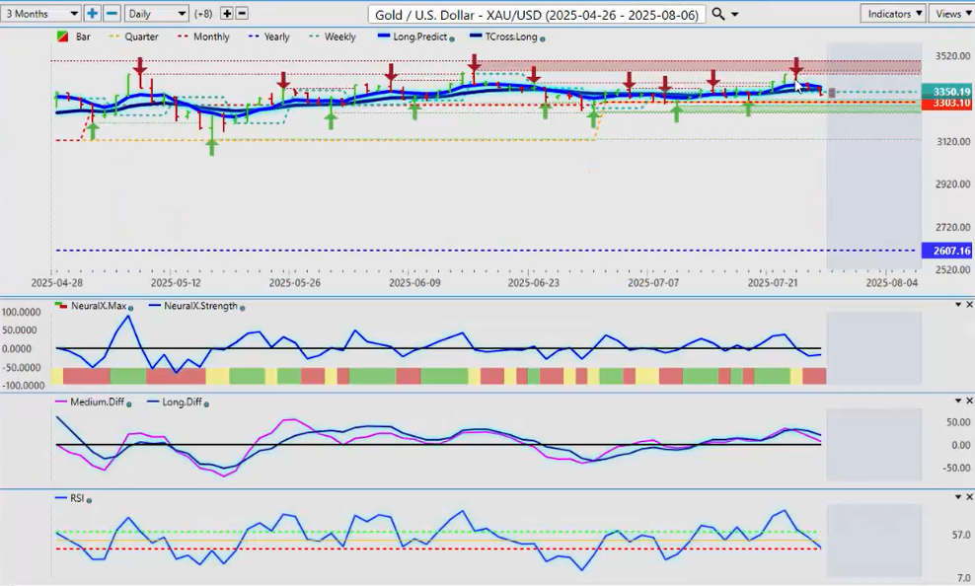Toggle the Long.Predict legend line

pos(412,37)
